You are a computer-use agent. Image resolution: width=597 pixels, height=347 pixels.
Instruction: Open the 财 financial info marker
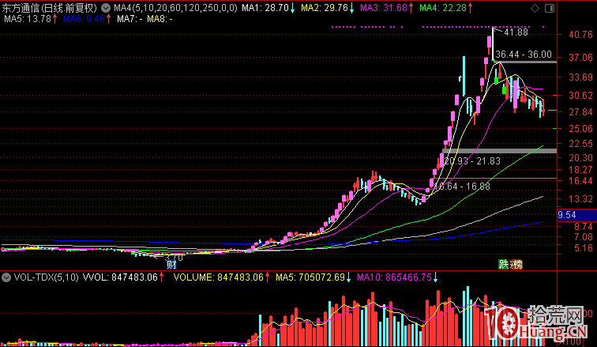pyautogui.click(x=171, y=264)
